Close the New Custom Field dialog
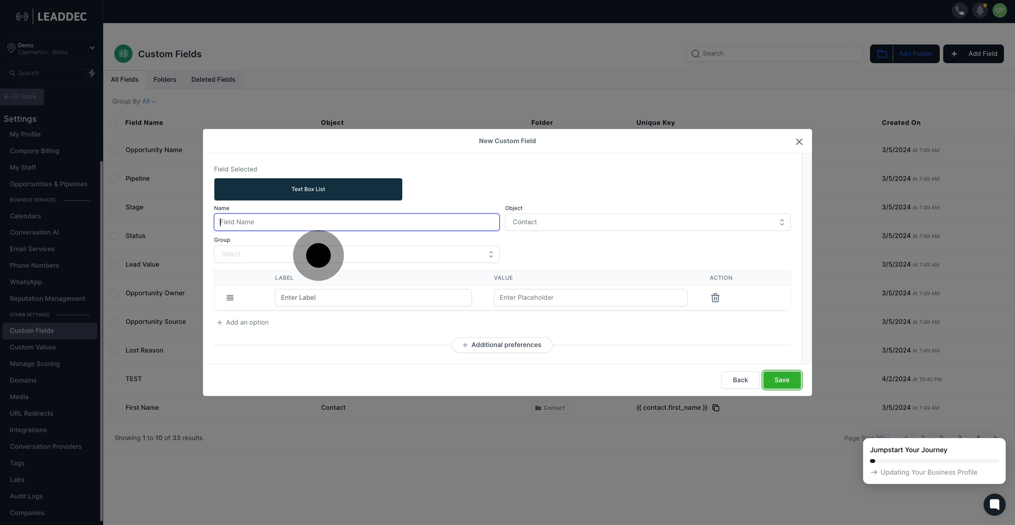The height and width of the screenshot is (525, 1015). [799, 142]
